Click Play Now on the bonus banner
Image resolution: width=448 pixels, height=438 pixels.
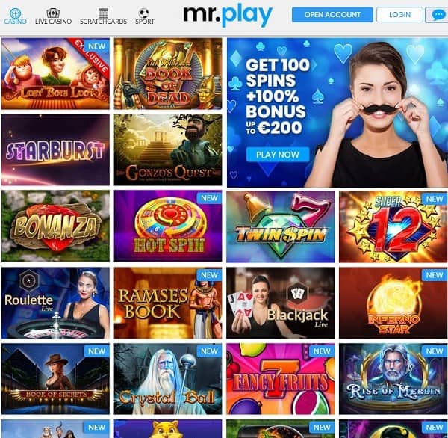pyautogui.click(x=278, y=155)
